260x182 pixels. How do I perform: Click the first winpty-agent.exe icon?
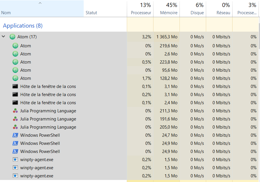pyautogui.click(x=15, y=160)
